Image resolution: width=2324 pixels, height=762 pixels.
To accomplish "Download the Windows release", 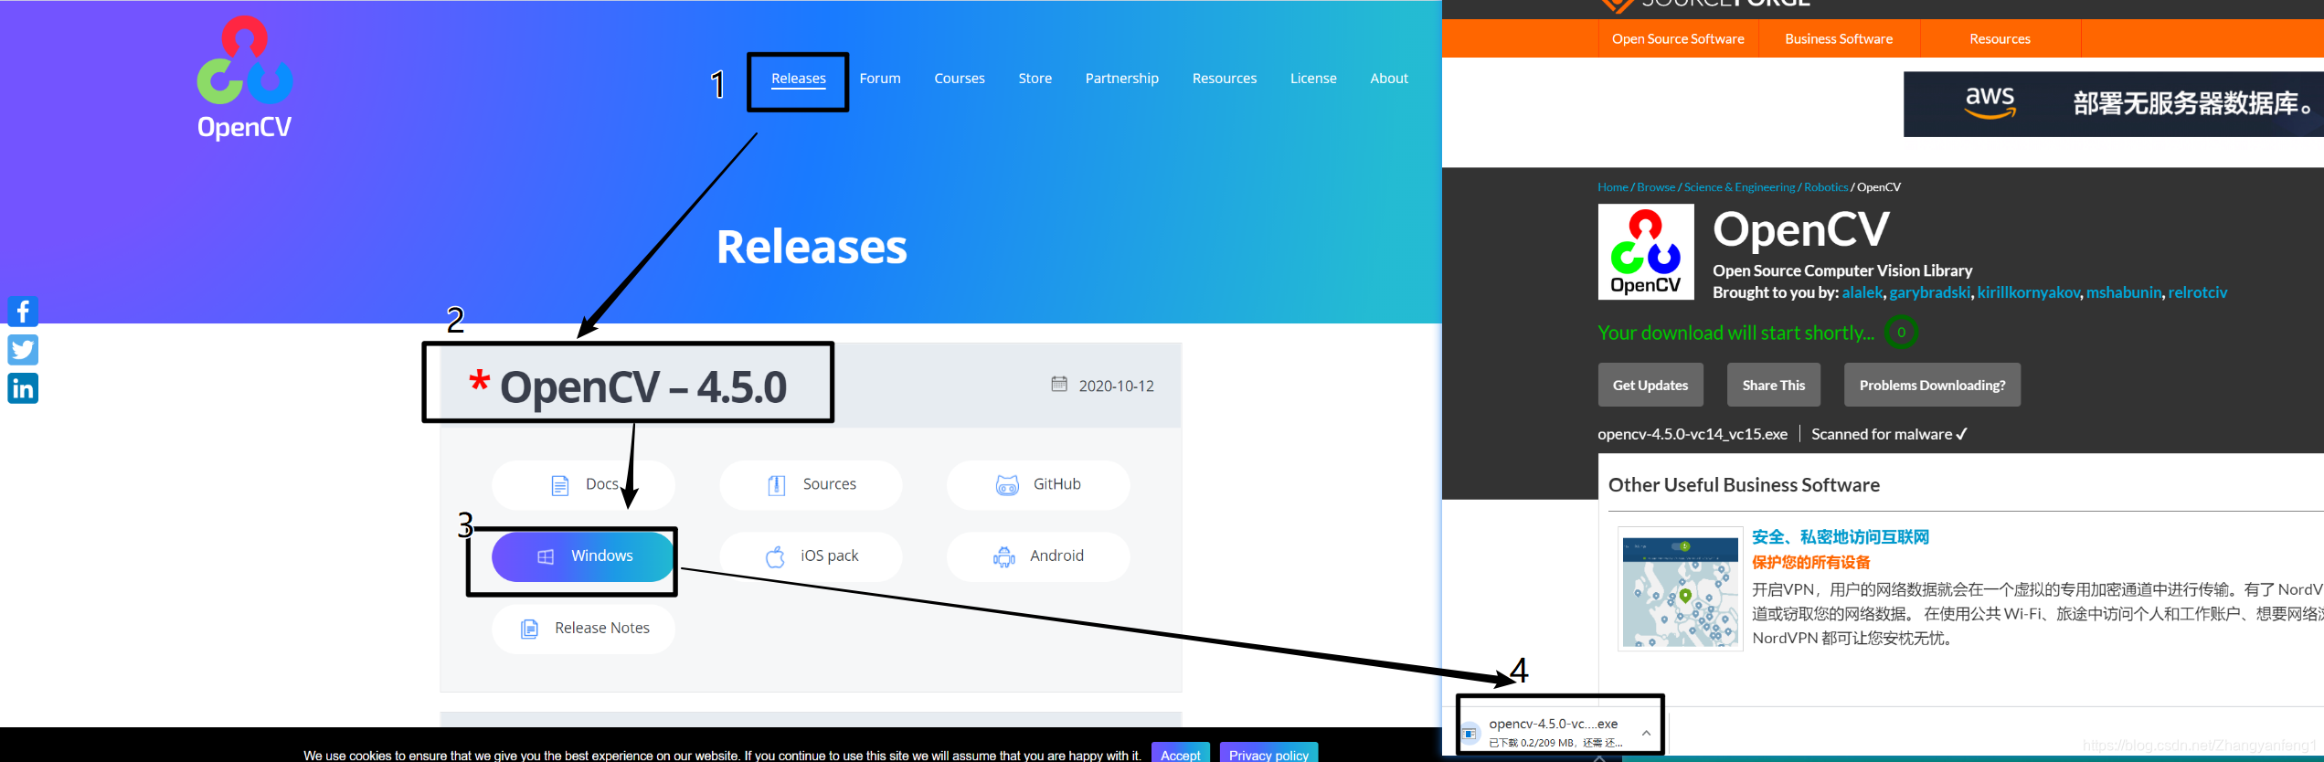I will [583, 556].
